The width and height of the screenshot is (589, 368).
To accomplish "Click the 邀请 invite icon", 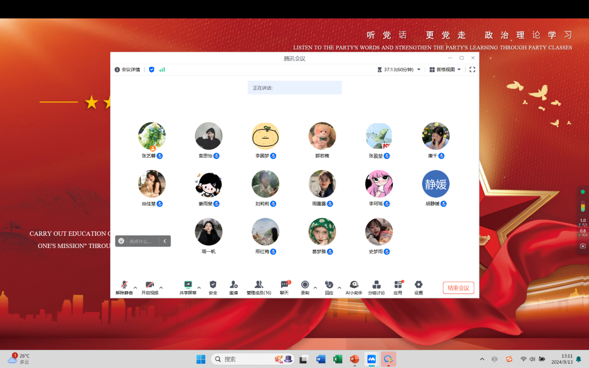I will tap(233, 285).
